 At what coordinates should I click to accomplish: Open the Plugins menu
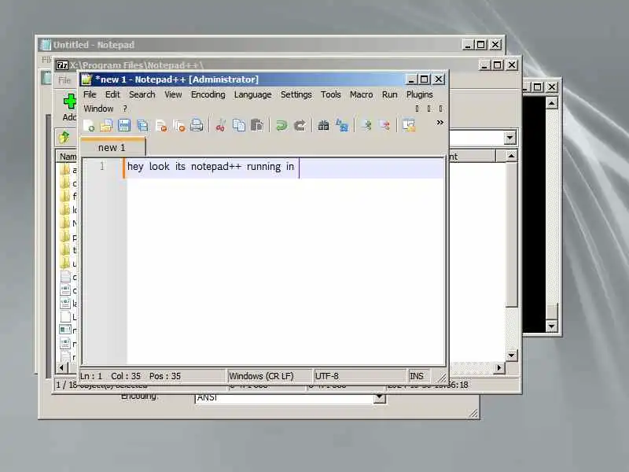pos(419,94)
